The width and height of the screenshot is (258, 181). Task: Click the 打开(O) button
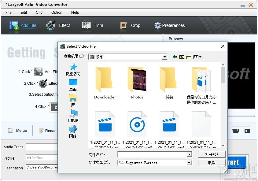point(212,154)
